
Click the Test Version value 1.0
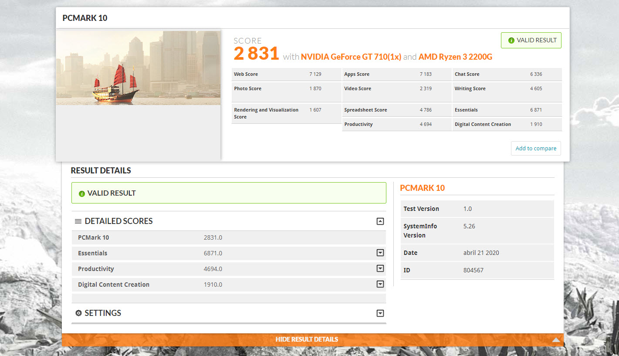[467, 209]
